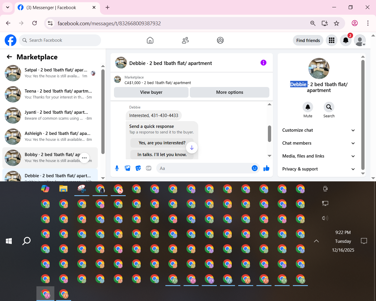
Task: Open the account profile avatar menu
Action: tap(360, 40)
